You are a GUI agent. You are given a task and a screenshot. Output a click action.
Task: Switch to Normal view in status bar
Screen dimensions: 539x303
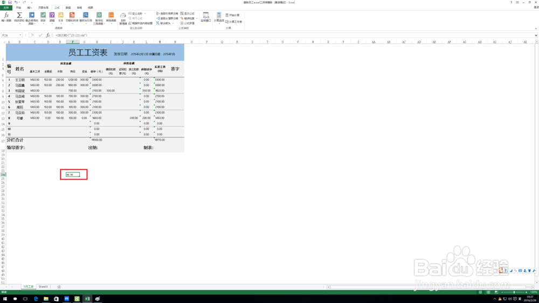[x=480, y=292]
